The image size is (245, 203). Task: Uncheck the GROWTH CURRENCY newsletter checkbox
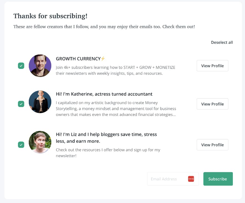click(x=21, y=66)
